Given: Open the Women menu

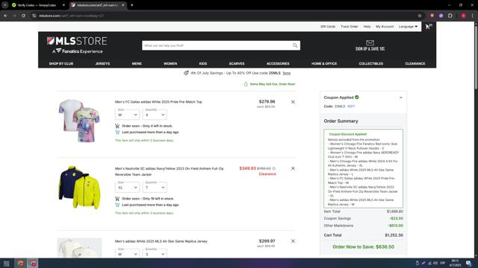Looking at the screenshot, I should pyautogui.click(x=170, y=63).
